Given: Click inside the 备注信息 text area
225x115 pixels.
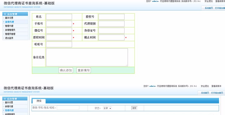Looking at the screenshot, I should (87, 57).
